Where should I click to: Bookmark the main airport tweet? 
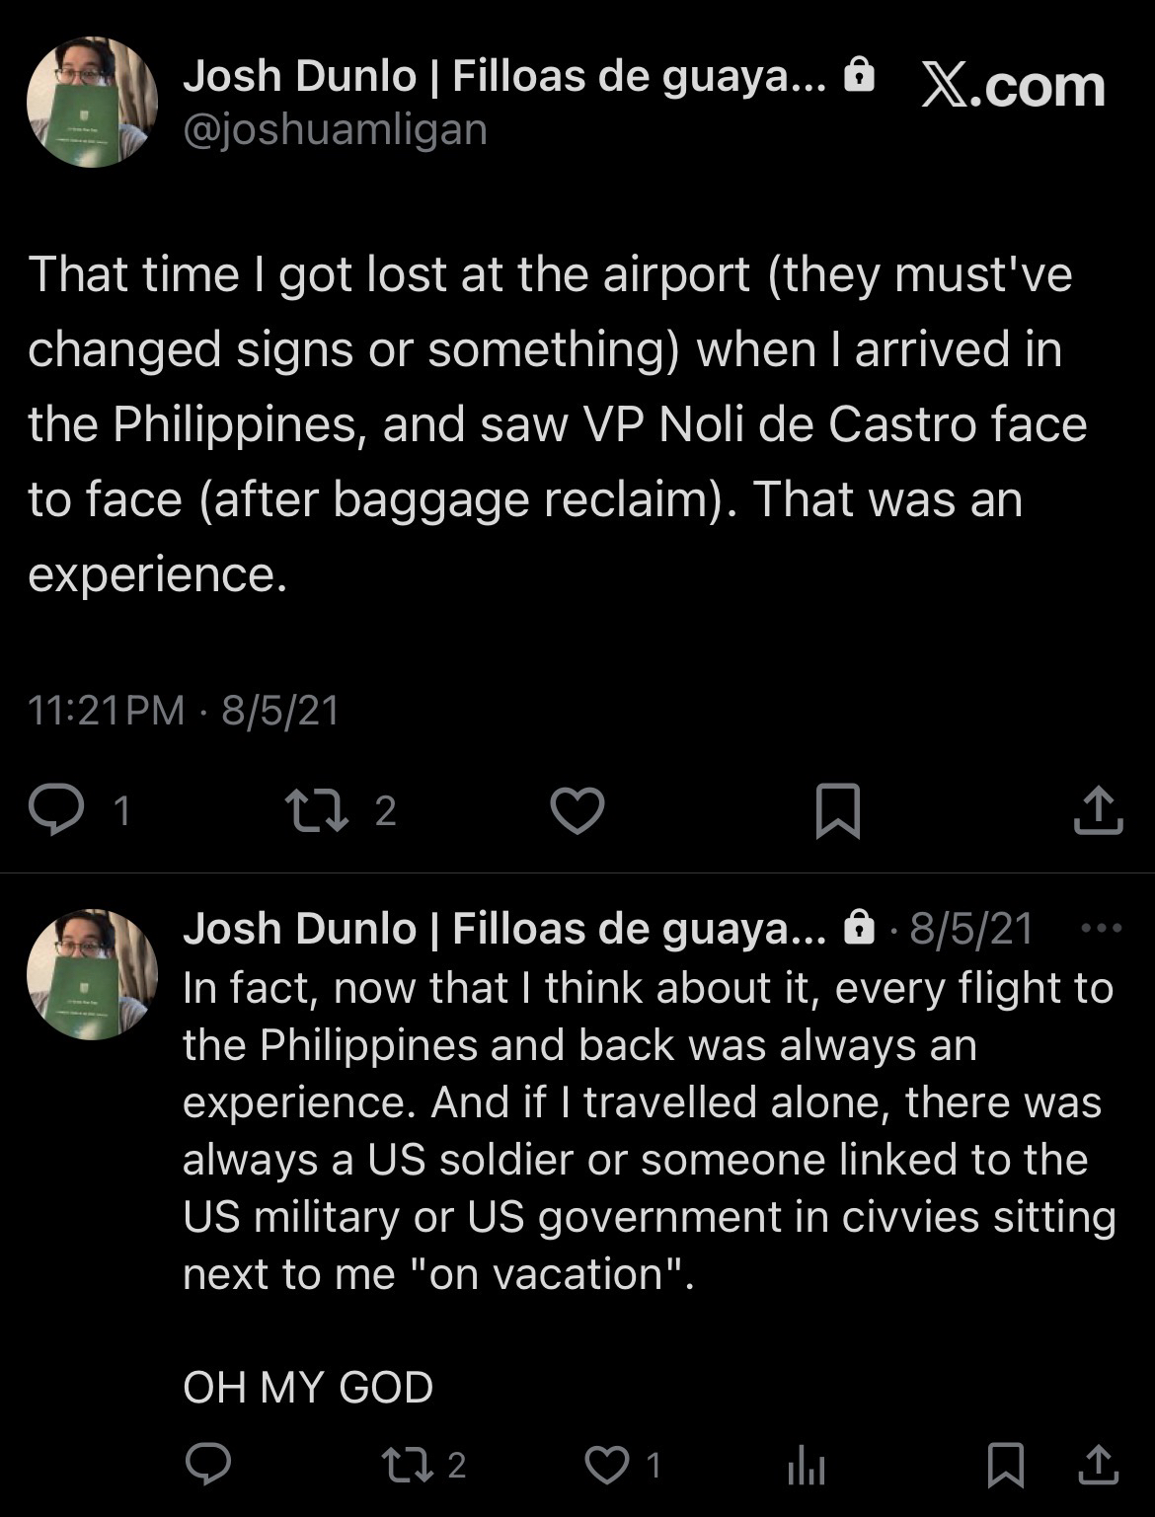pyautogui.click(x=838, y=810)
